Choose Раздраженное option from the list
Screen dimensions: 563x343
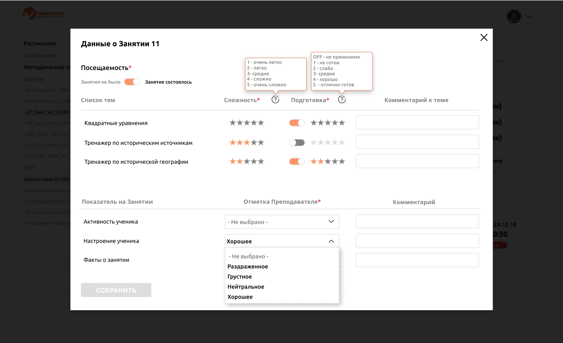(248, 267)
